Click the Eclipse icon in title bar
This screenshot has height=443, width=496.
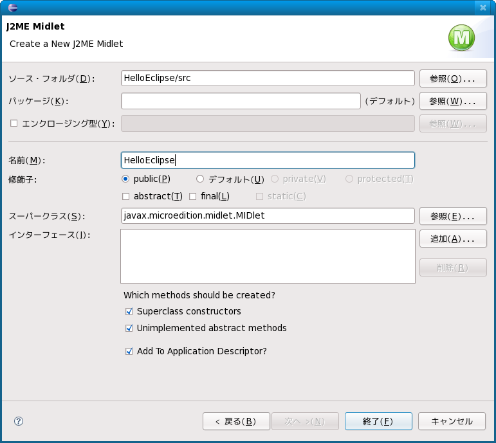pyautogui.click(x=12, y=7)
